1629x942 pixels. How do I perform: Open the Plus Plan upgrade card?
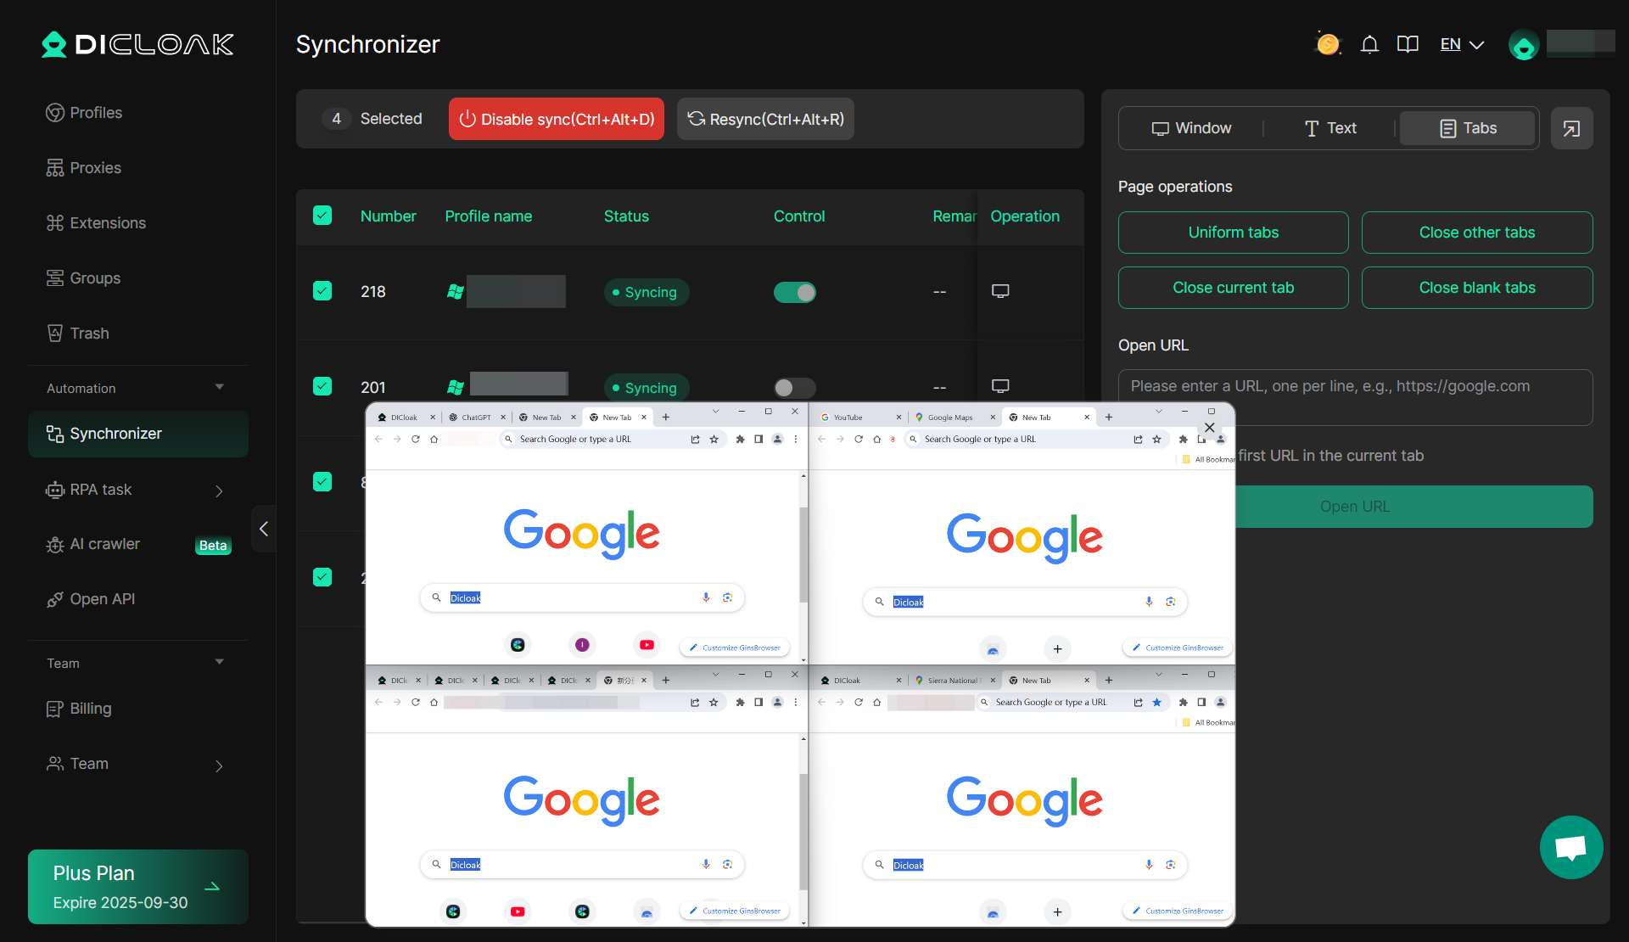coord(138,887)
